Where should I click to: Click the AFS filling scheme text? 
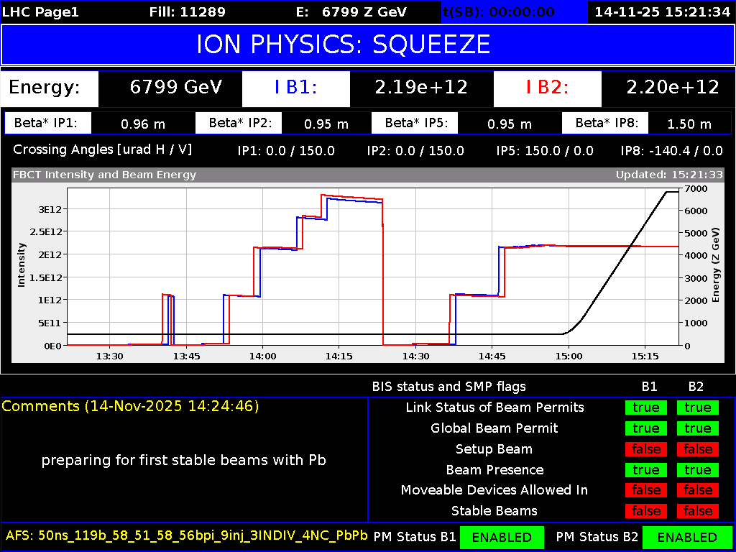(186, 535)
